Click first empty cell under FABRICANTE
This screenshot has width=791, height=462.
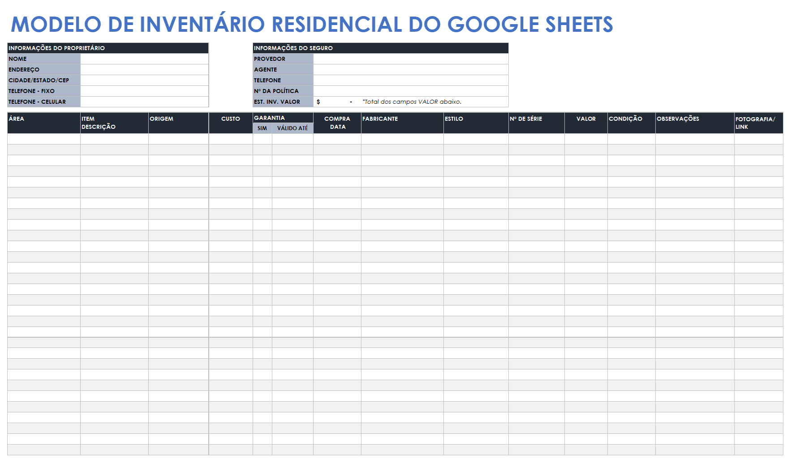(402, 139)
